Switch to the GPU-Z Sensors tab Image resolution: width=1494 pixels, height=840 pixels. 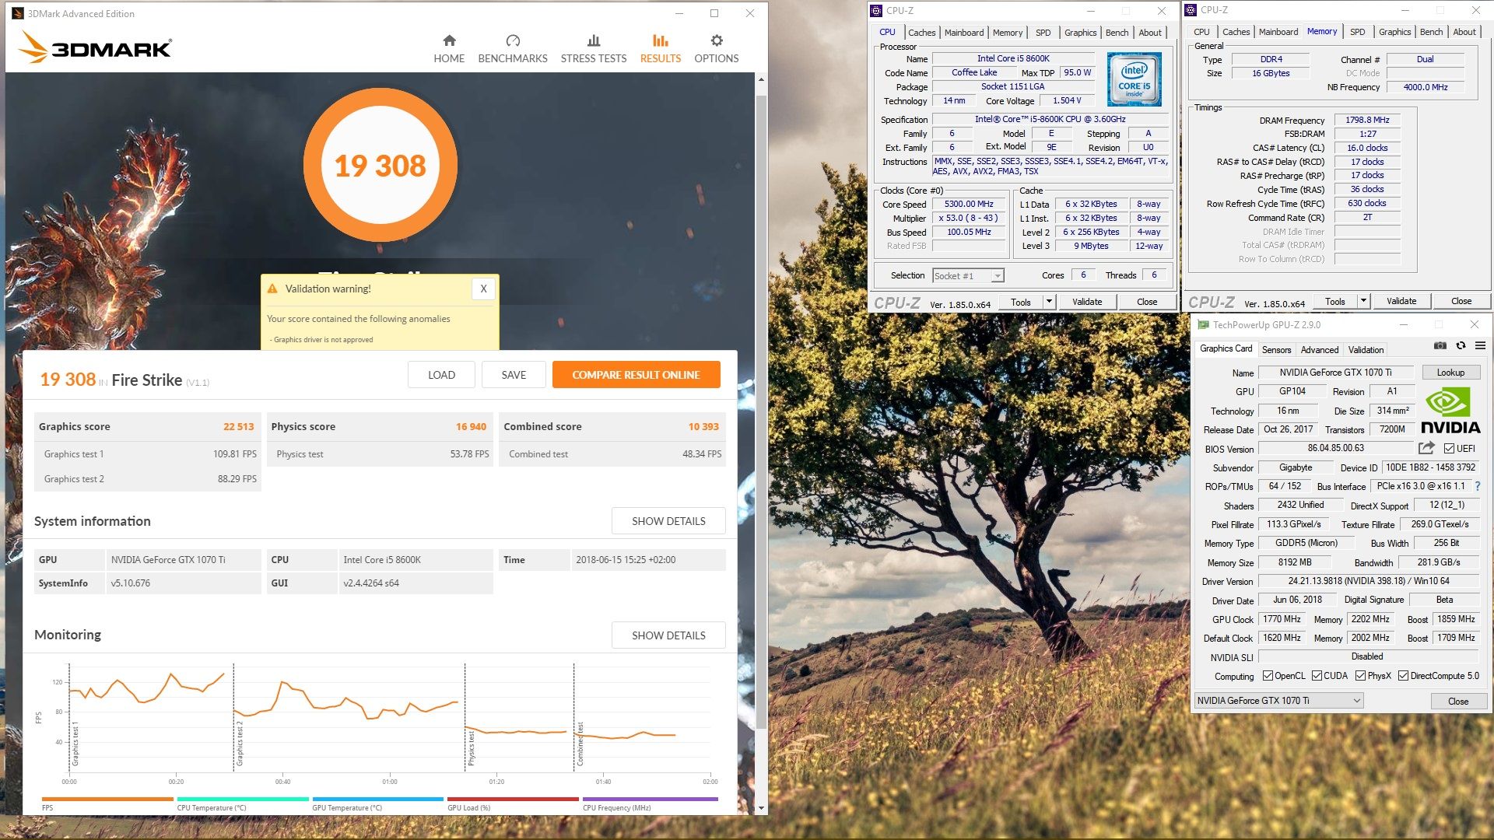1276,350
